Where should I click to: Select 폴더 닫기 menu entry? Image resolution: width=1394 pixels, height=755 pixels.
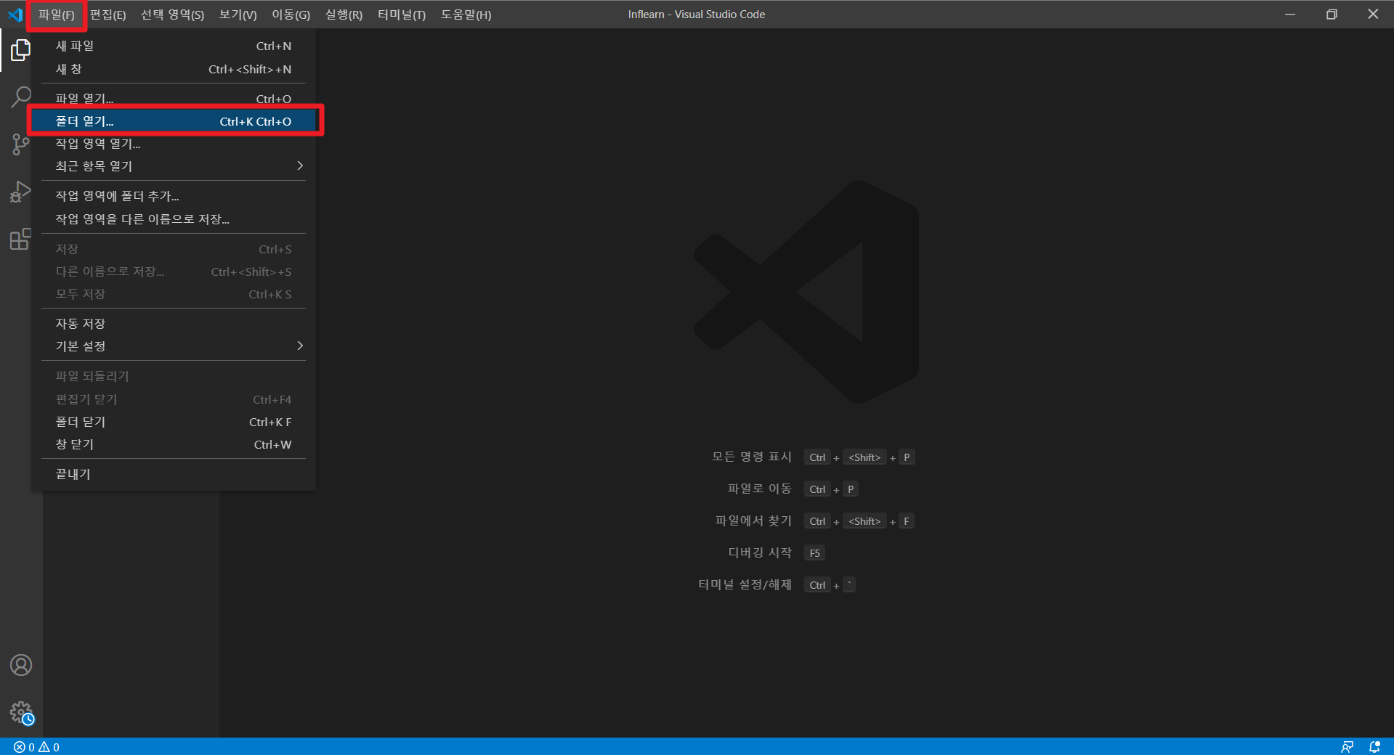click(x=174, y=422)
